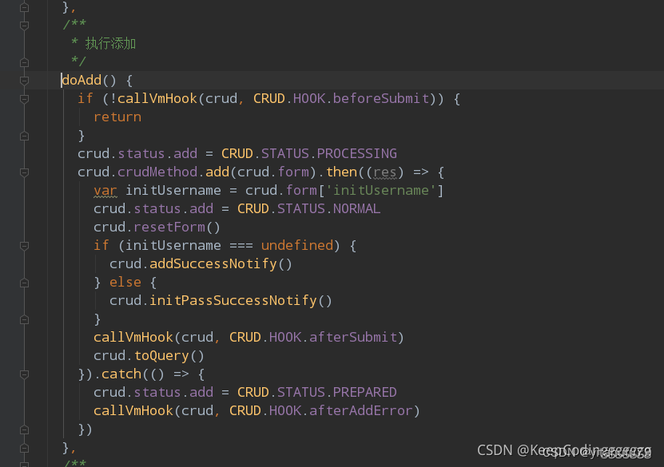664x467 pixels.
Task: Collapse the if (!callVmHook…) block
Action: point(24,98)
